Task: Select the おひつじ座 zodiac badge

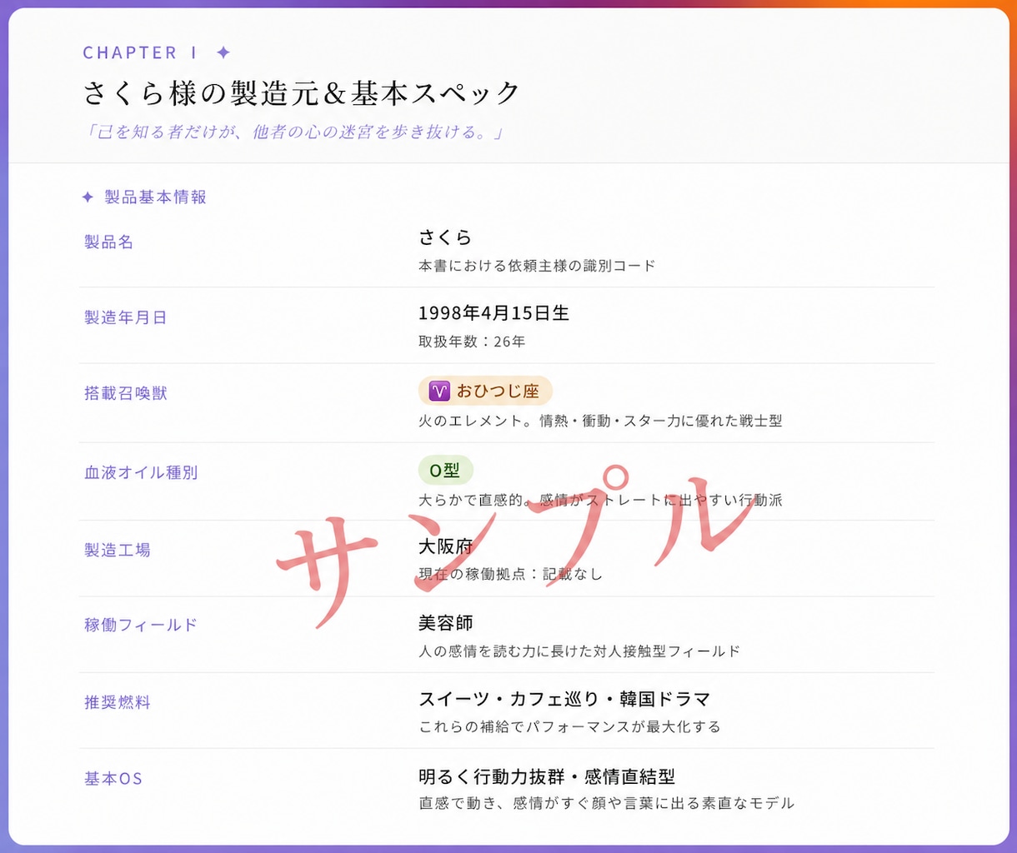Action: 485,391
